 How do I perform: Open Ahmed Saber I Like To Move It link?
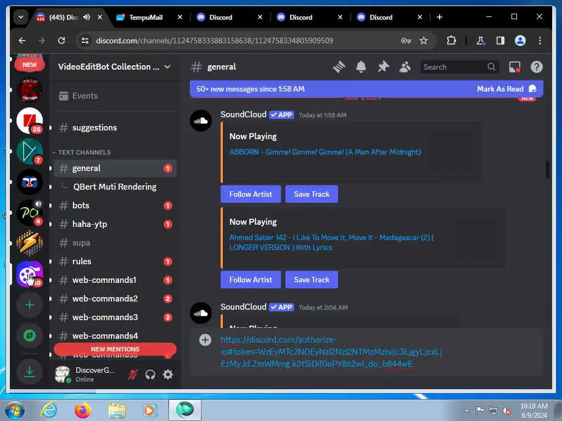(x=331, y=242)
